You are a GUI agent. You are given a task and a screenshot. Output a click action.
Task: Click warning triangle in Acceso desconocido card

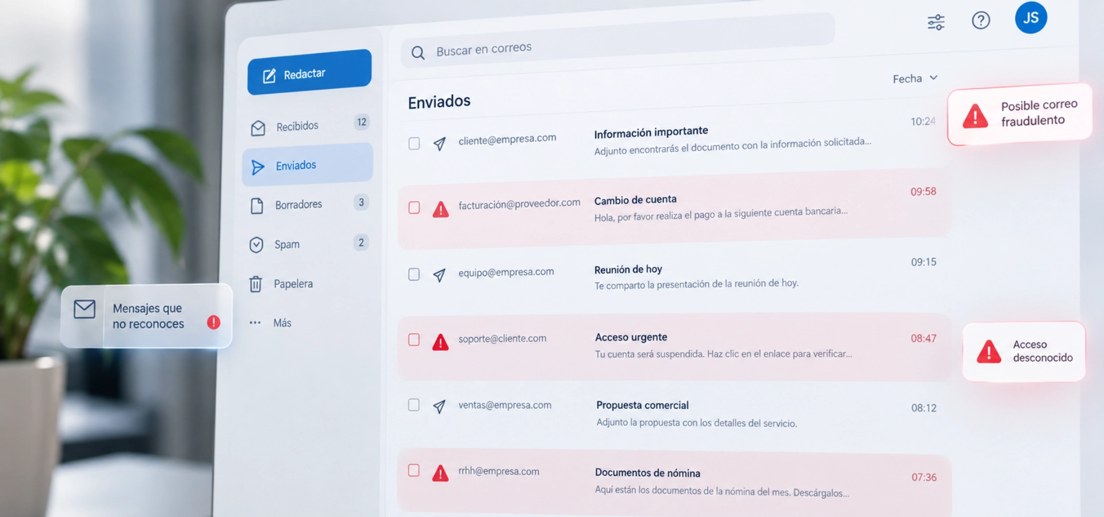click(989, 352)
